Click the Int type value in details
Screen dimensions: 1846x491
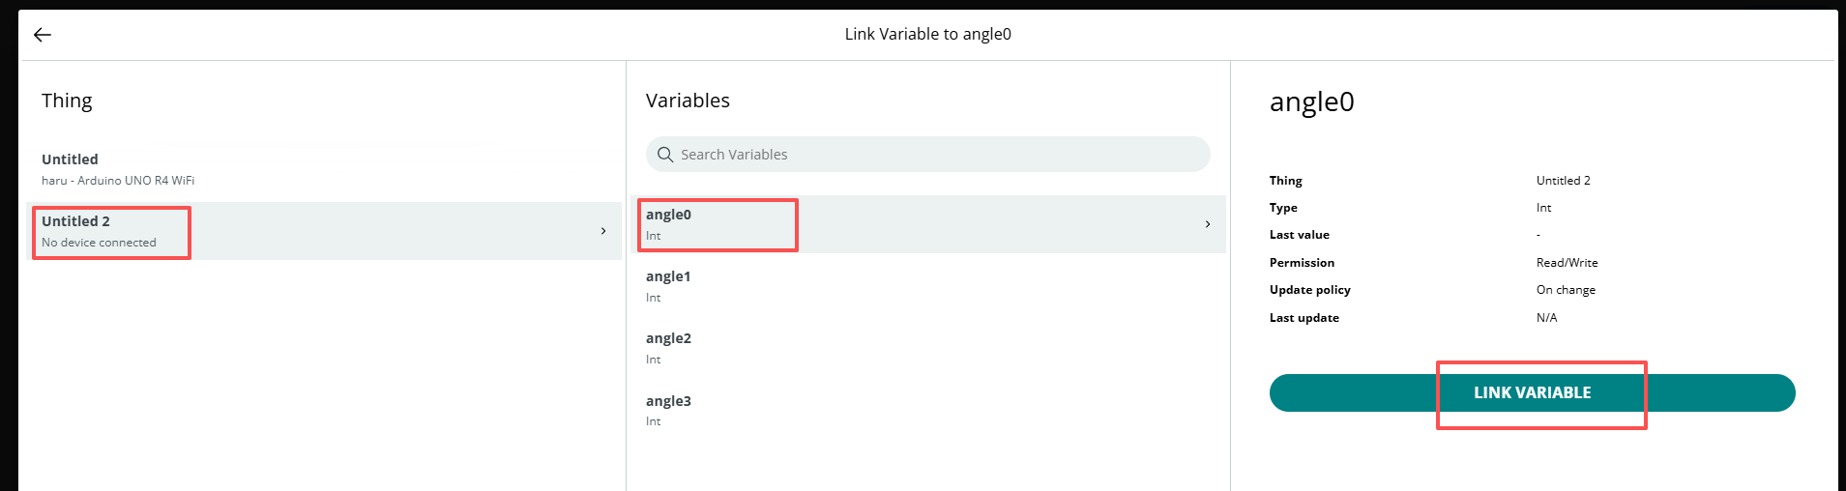click(x=1543, y=208)
